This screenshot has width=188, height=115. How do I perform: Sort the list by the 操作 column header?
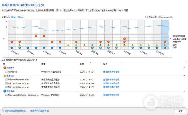tap(112, 64)
